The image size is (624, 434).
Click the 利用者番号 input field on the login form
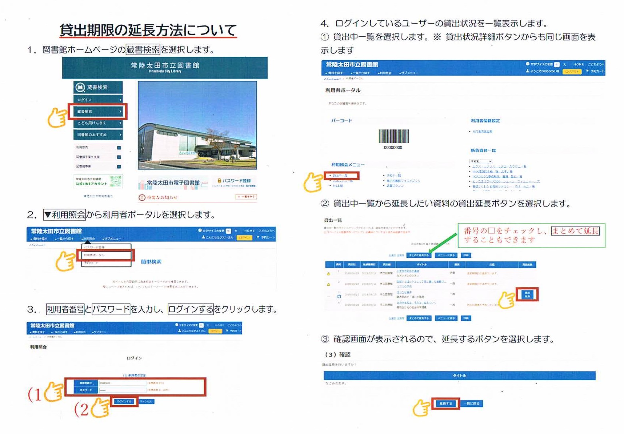(x=123, y=383)
